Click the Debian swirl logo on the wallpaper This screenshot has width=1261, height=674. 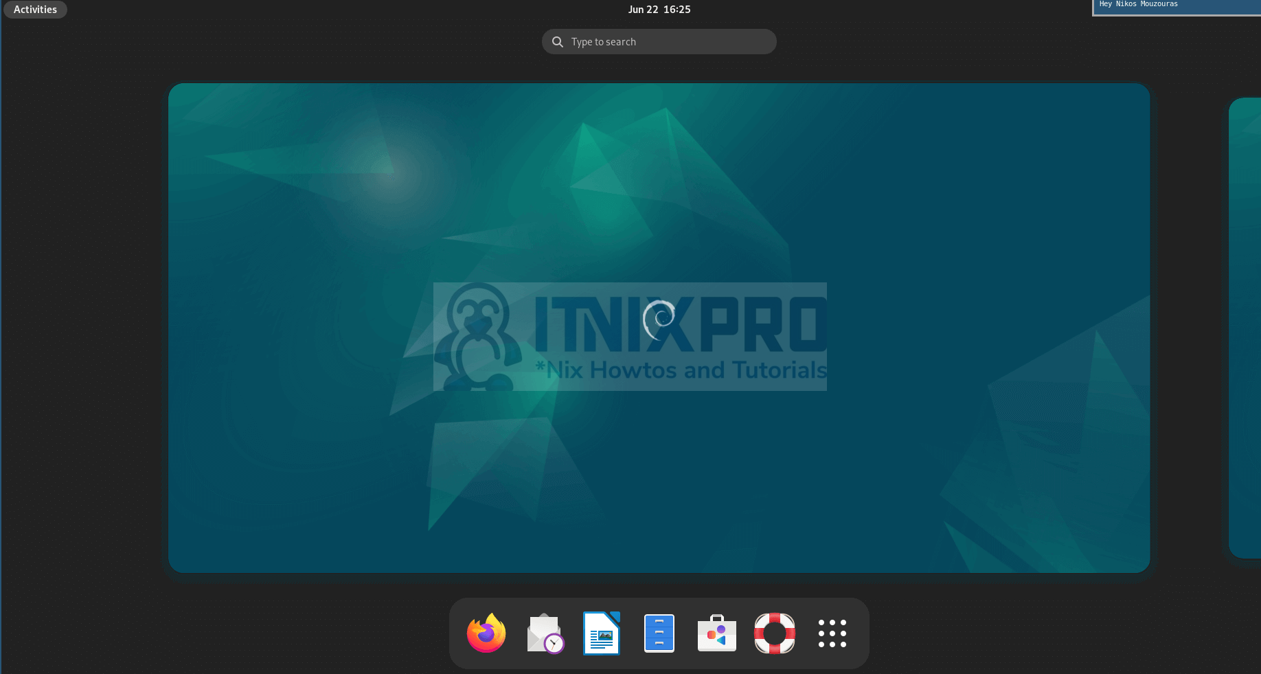click(x=659, y=319)
